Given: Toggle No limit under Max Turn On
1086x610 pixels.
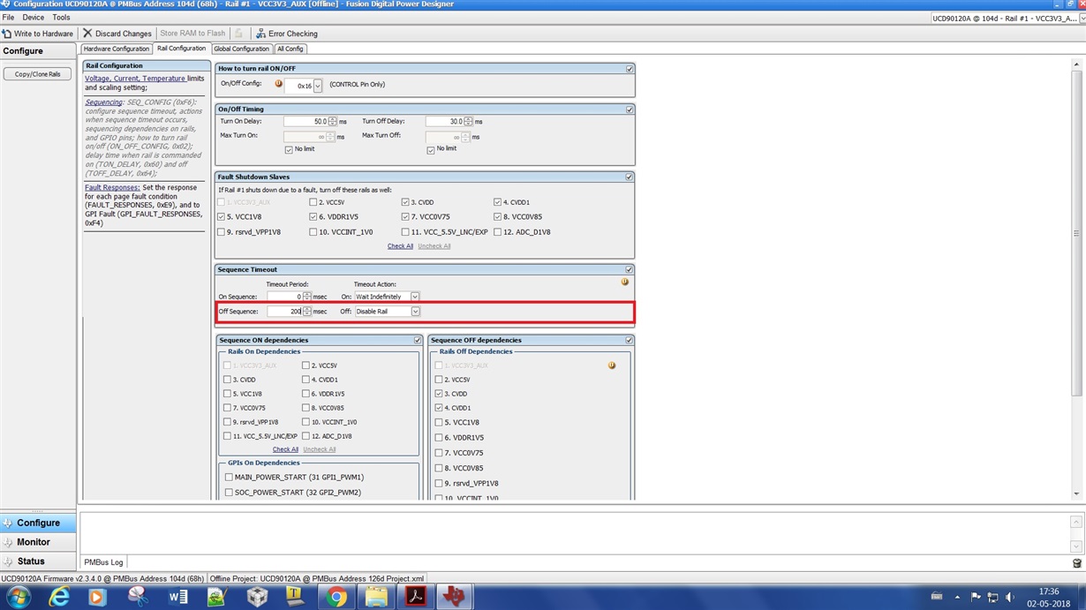Looking at the screenshot, I should [x=289, y=150].
